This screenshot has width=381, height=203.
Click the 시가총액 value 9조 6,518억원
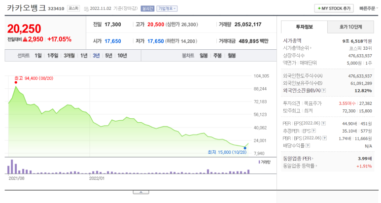point(357,41)
